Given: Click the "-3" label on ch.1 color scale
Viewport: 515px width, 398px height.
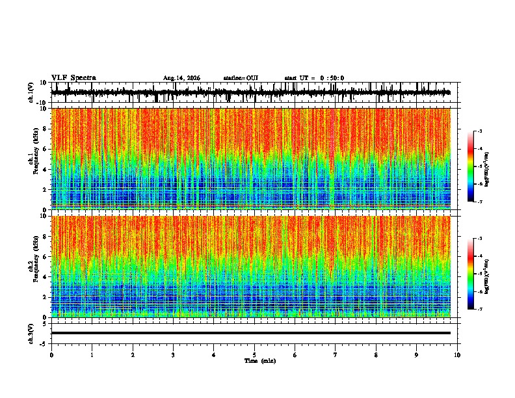Looking at the screenshot, I should (x=479, y=131).
